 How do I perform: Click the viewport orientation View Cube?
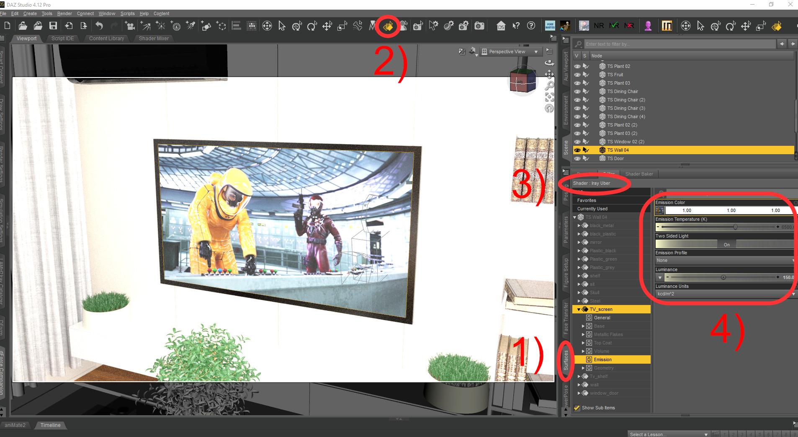(523, 80)
